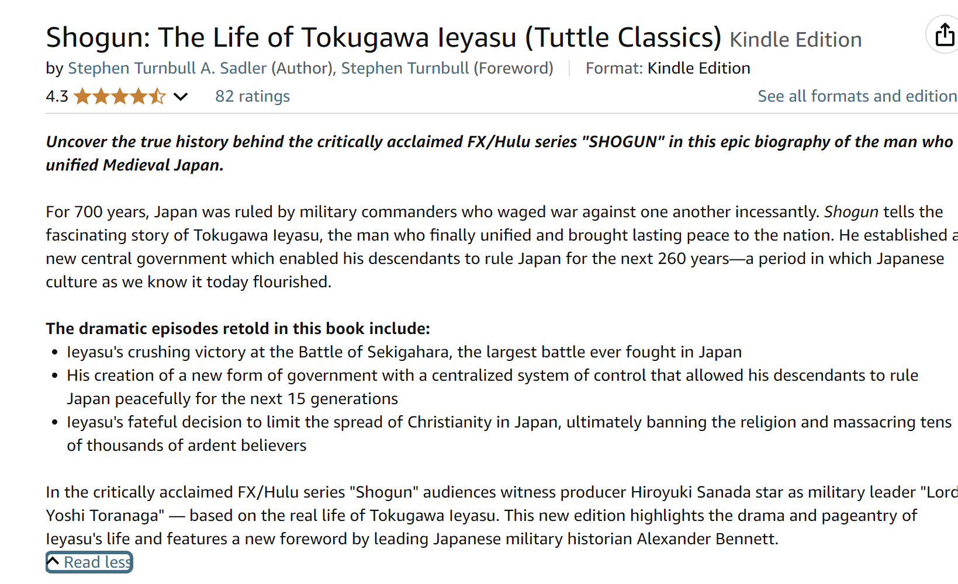This screenshot has height=584, width=958.
Task: Open the first Stephen Turnbull author link
Action: pos(132,68)
